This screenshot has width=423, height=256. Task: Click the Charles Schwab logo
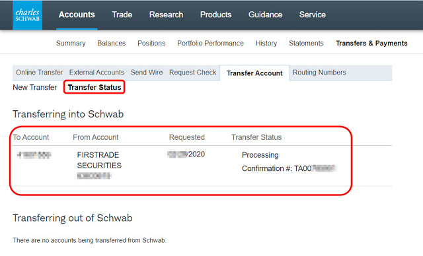click(27, 15)
